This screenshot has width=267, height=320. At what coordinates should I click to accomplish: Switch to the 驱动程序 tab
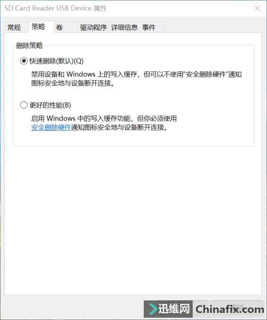pyautogui.click(x=93, y=27)
